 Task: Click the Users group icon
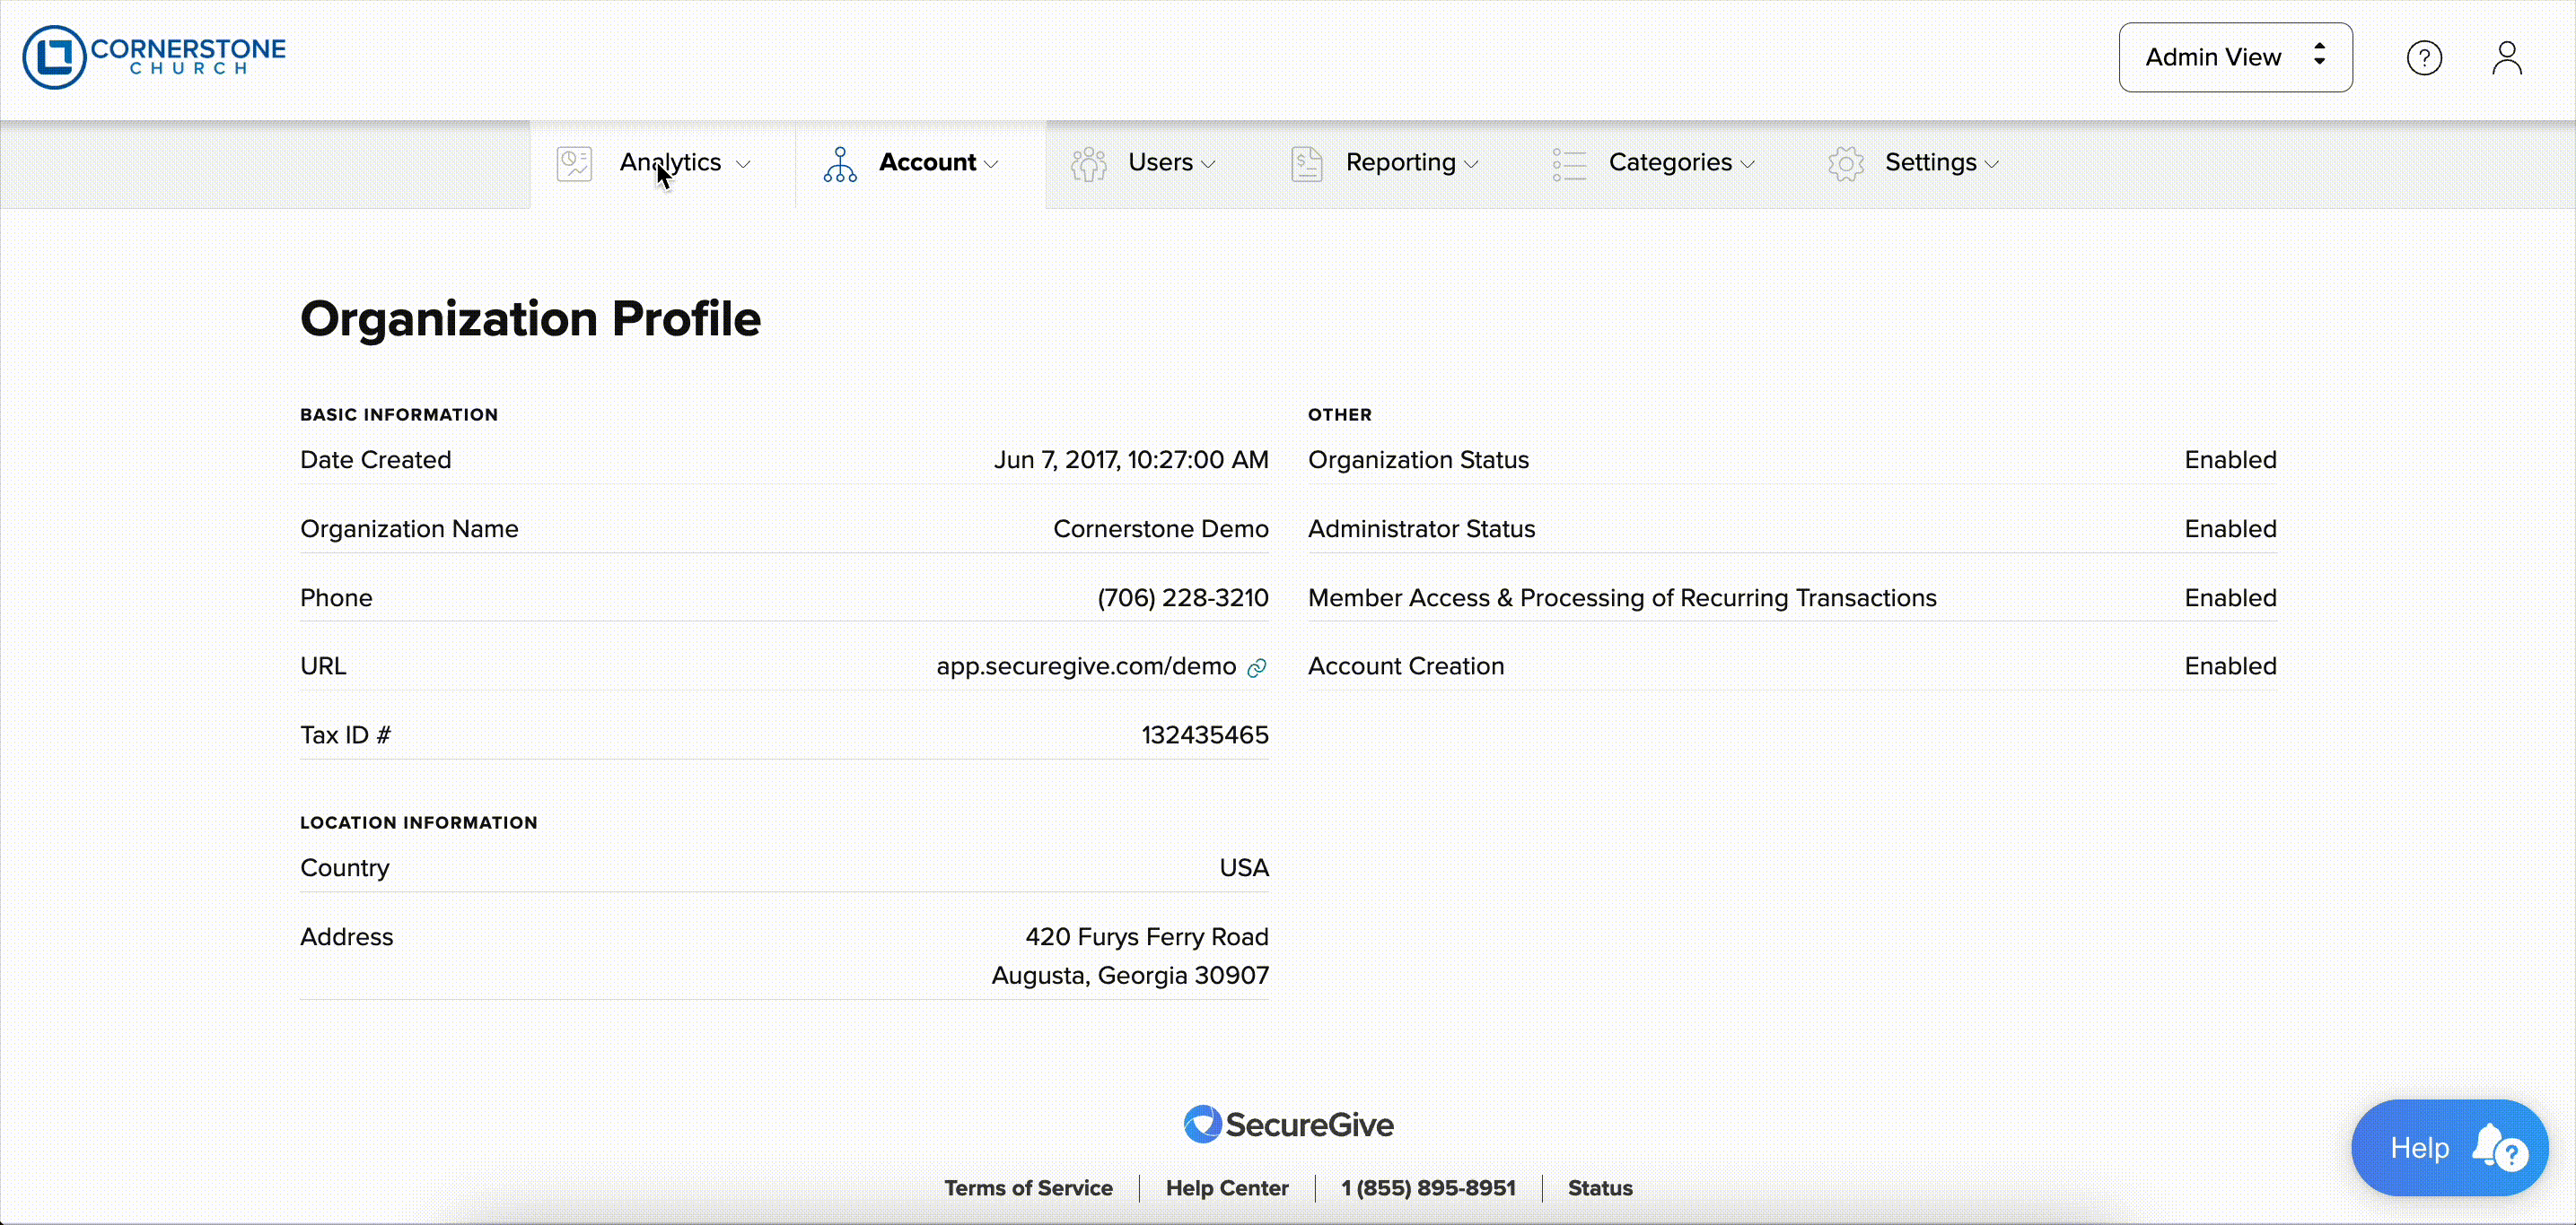[x=1088, y=164]
